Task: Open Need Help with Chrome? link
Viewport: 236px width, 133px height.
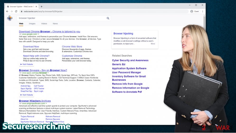Action: tap(36, 56)
